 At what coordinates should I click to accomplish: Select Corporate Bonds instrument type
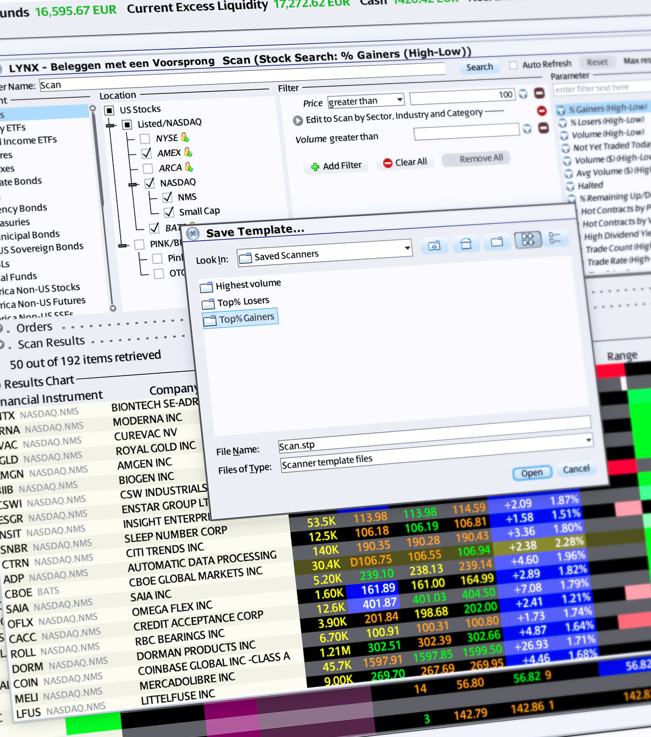click(21, 182)
